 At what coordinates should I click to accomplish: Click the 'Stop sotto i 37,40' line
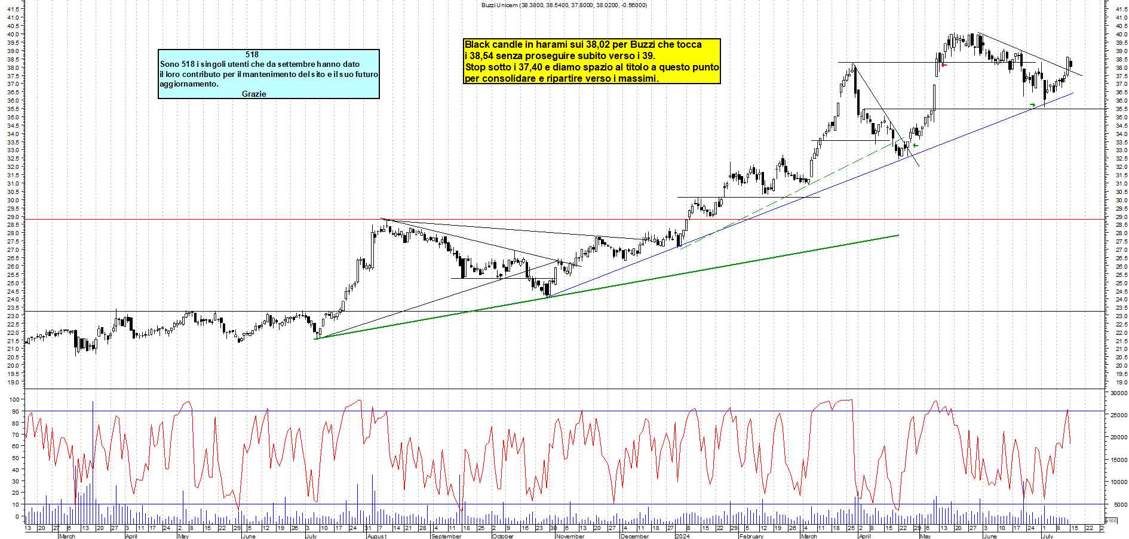point(592,67)
